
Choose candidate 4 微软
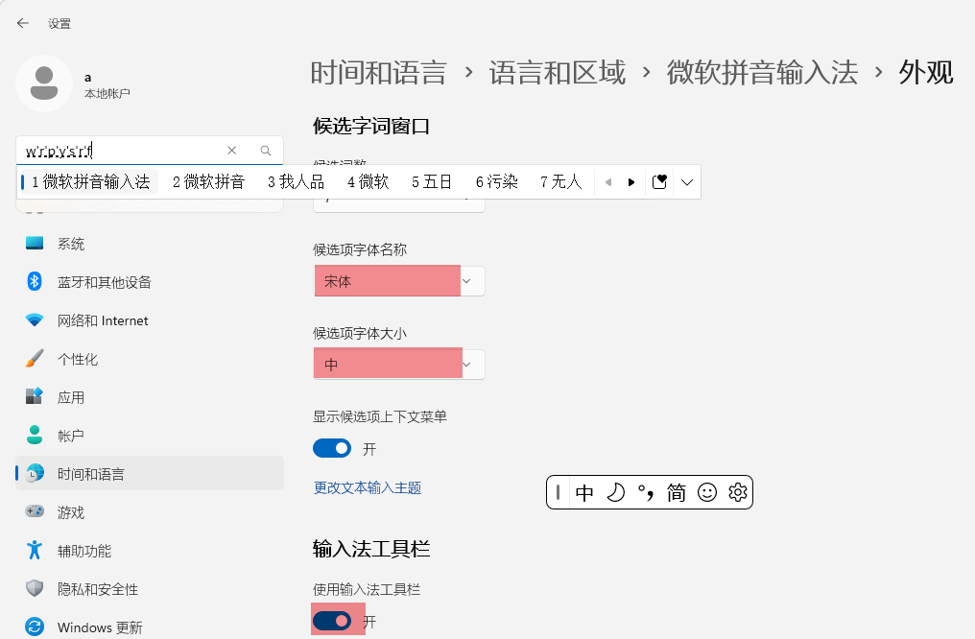click(369, 181)
